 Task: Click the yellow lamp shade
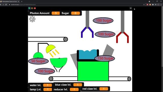coord(50,49)
